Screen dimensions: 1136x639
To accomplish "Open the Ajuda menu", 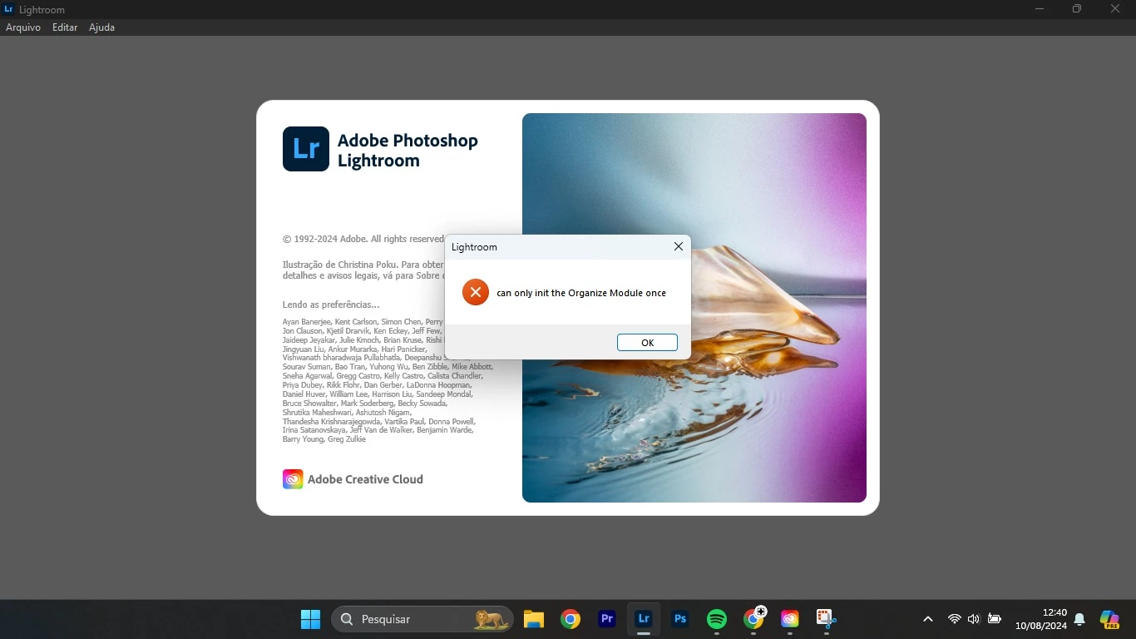I will (101, 27).
